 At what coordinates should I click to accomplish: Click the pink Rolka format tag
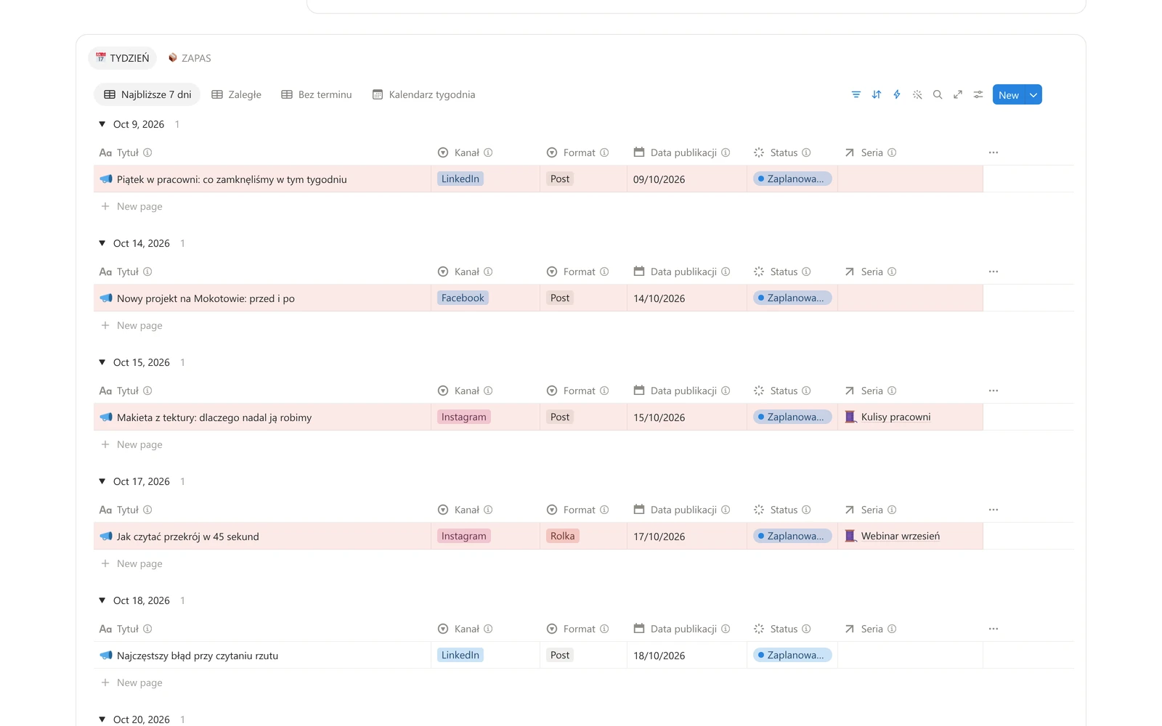562,536
